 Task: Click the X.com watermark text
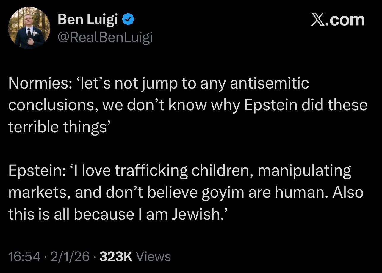(x=338, y=20)
